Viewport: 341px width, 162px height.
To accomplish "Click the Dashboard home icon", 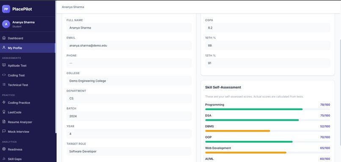I will point(4,38).
